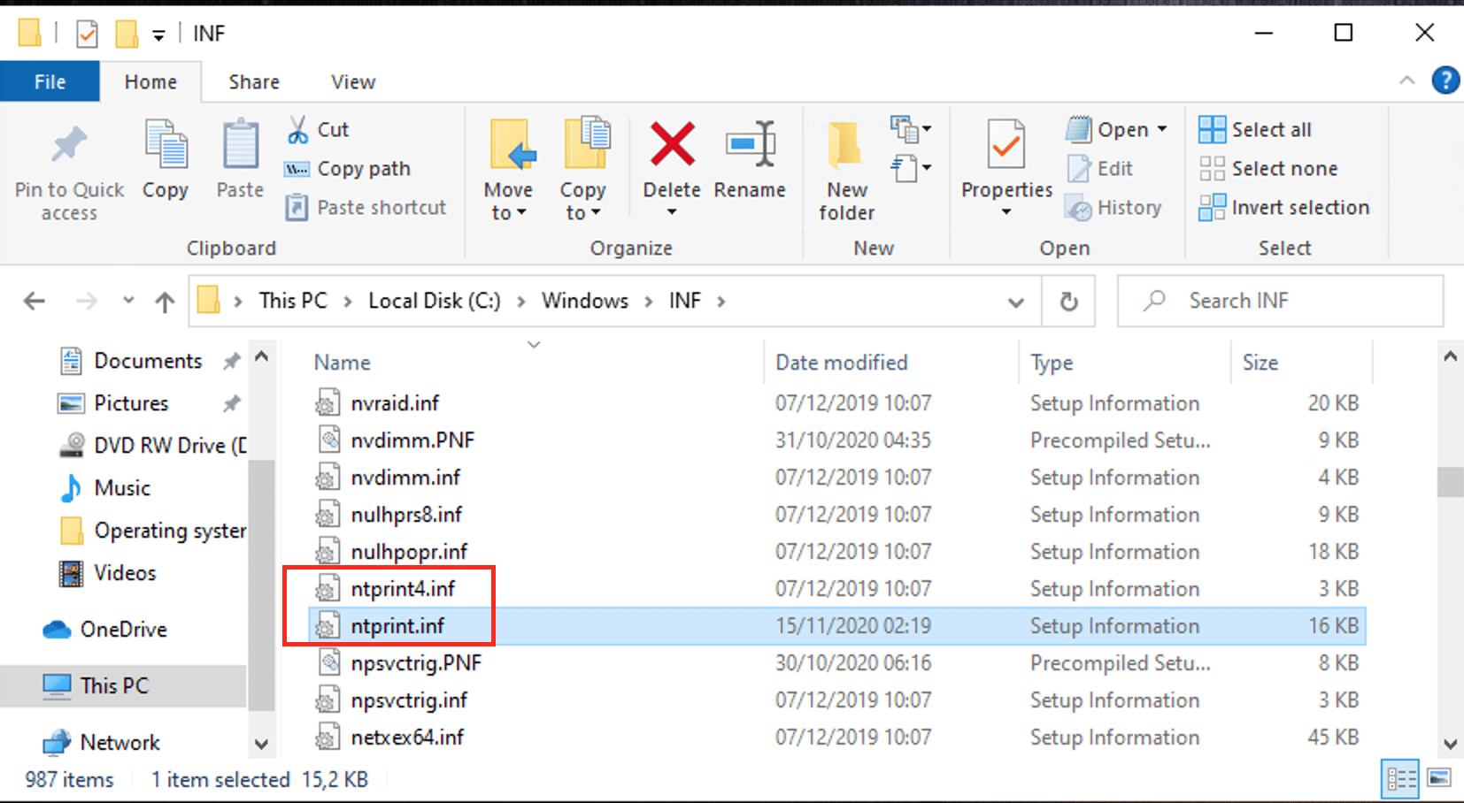Viewport: 1464px width, 803px height.
Task: Click the New folder icon
Action: click(845, 144)
